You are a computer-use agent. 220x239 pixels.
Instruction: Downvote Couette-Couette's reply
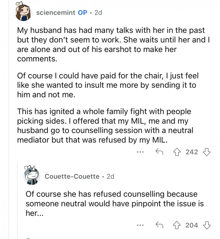pos(206,225)
